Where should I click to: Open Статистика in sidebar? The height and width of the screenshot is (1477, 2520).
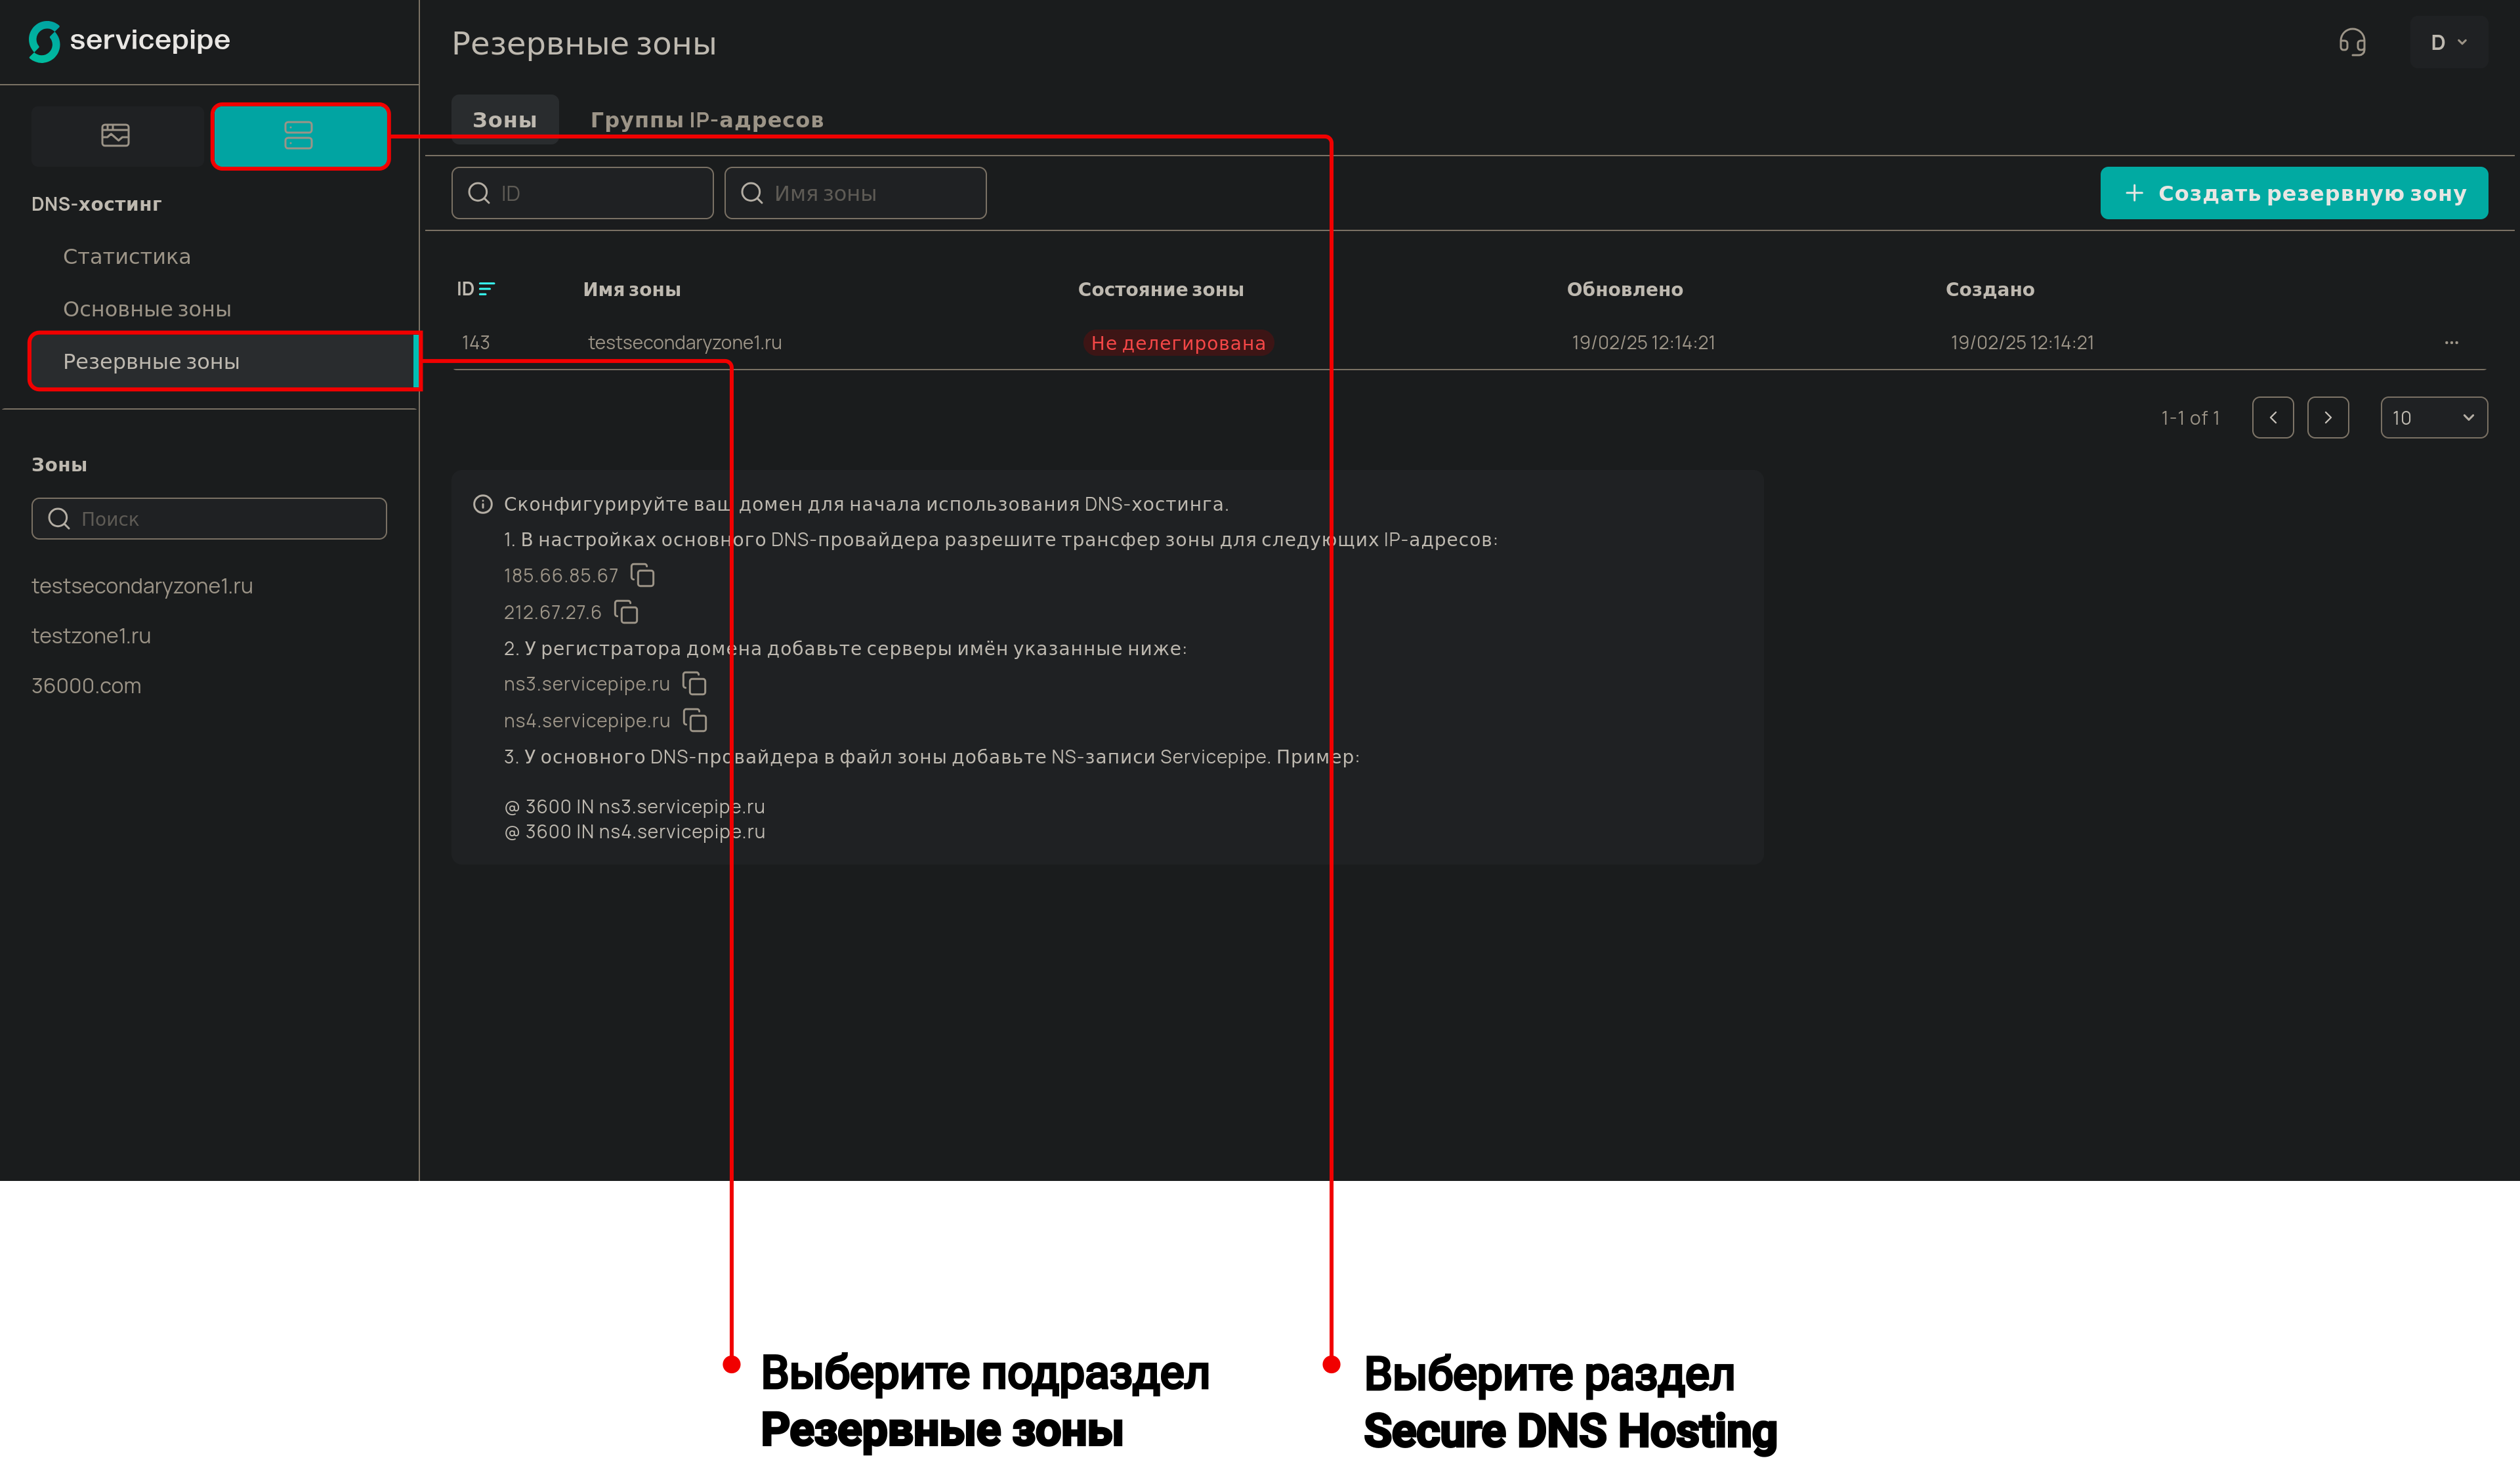(127, 257)
